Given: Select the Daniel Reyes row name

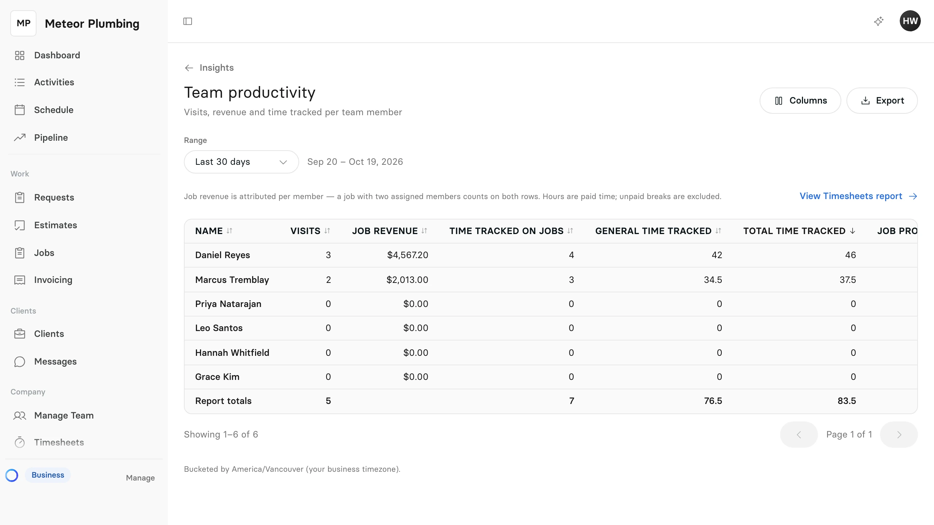Looking at the screenshot, I should coord(223,255).
